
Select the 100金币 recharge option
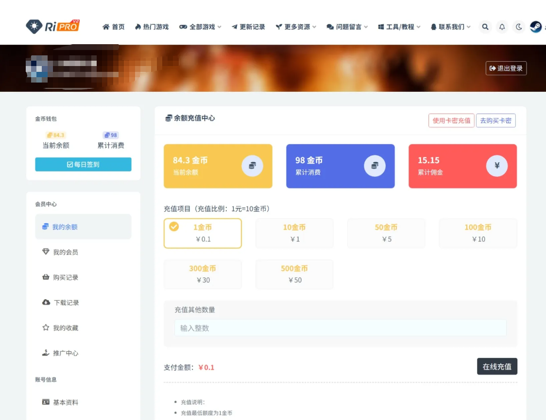tap(478, 233)
